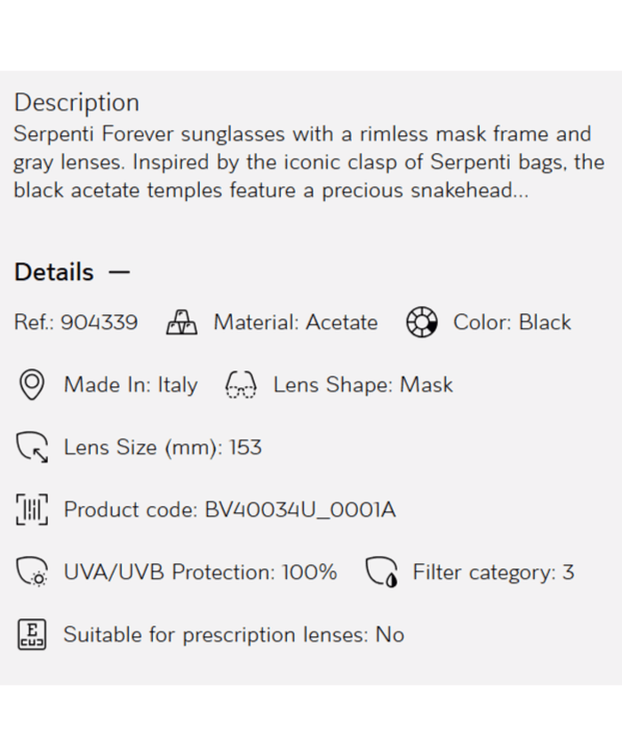This screenshot has width=622, height=756.
Task: Expand truncated description at the ellipsis
Action: tap(516, 191)
